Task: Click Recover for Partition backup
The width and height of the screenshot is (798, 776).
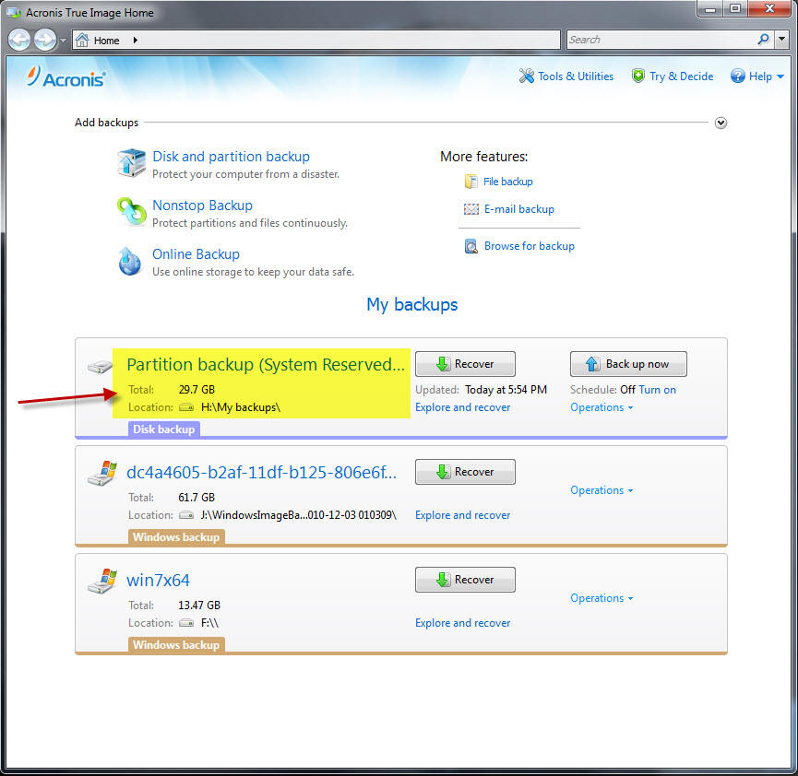Action: [x=465, y=364]
